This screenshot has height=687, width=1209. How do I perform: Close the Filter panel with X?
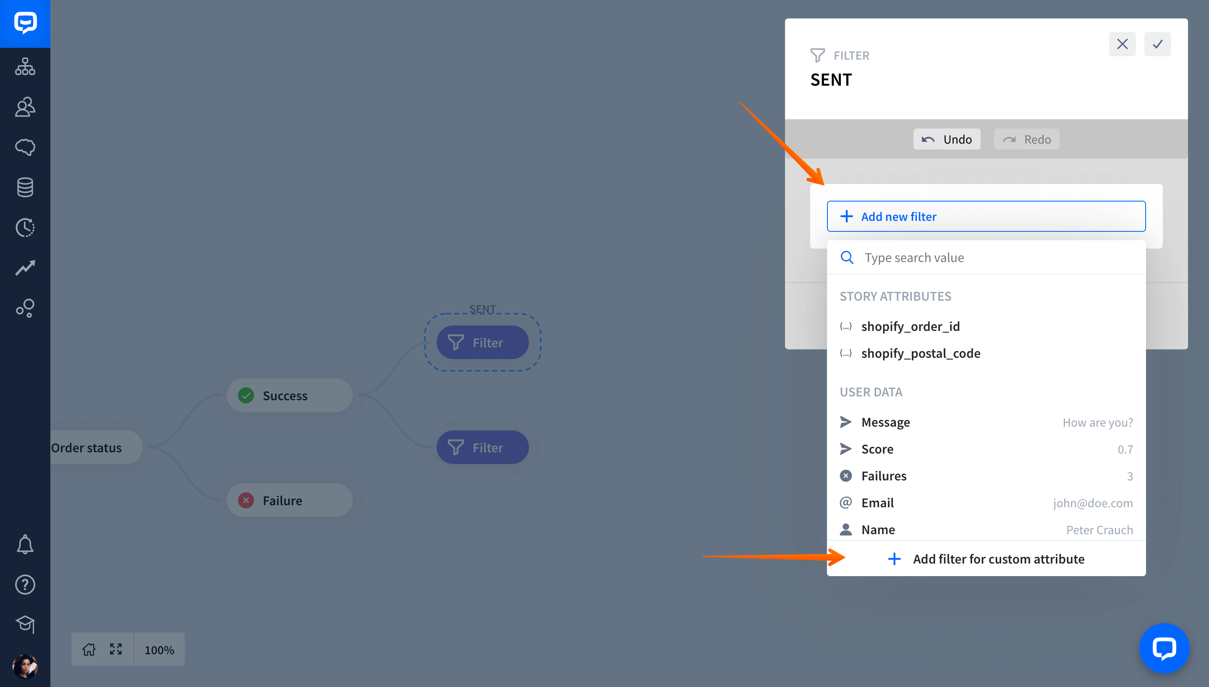1122,44
